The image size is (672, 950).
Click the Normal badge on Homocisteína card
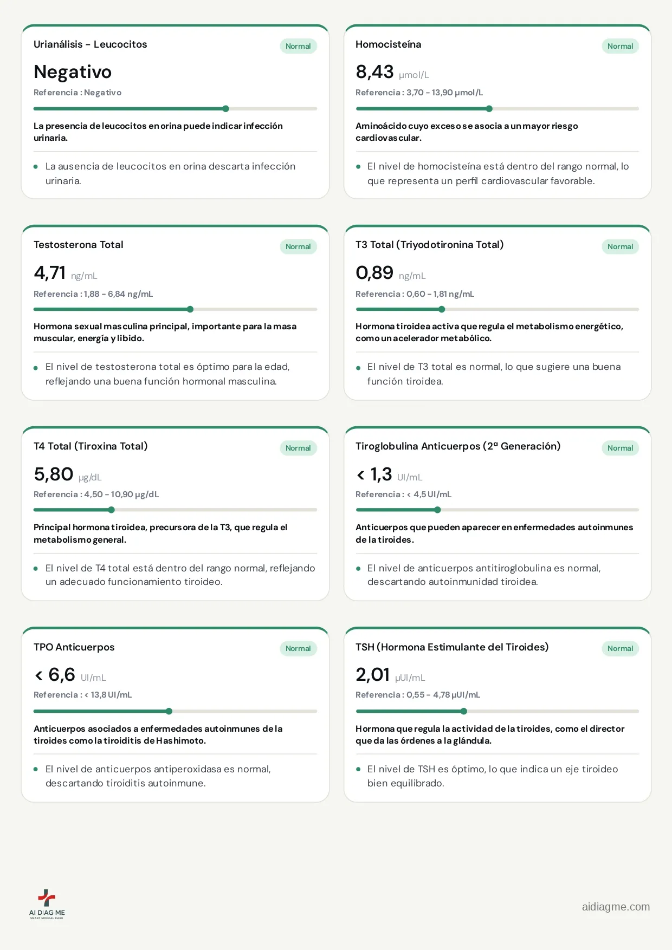tap(620, 46)
